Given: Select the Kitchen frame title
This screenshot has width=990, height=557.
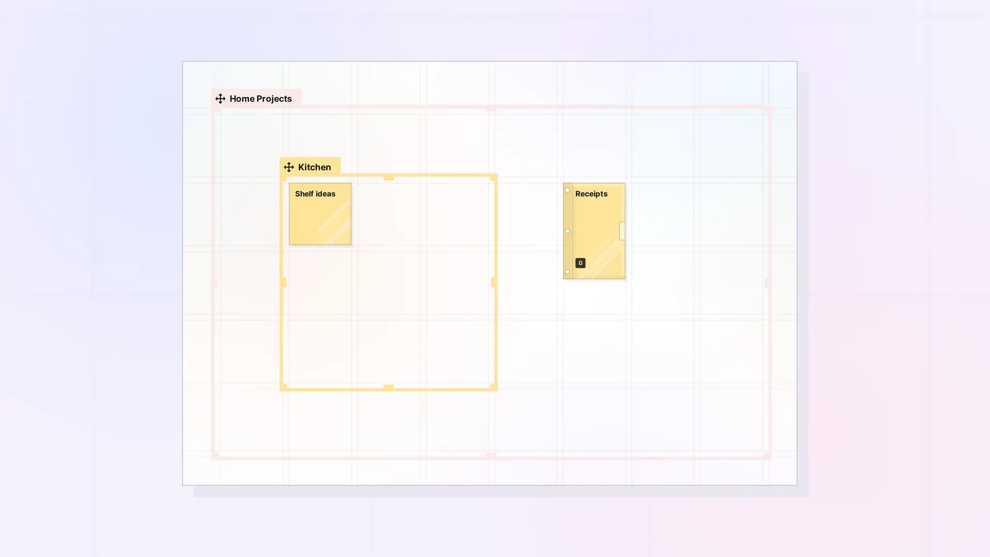Looking at the screenshot, I should pos(315,167).
